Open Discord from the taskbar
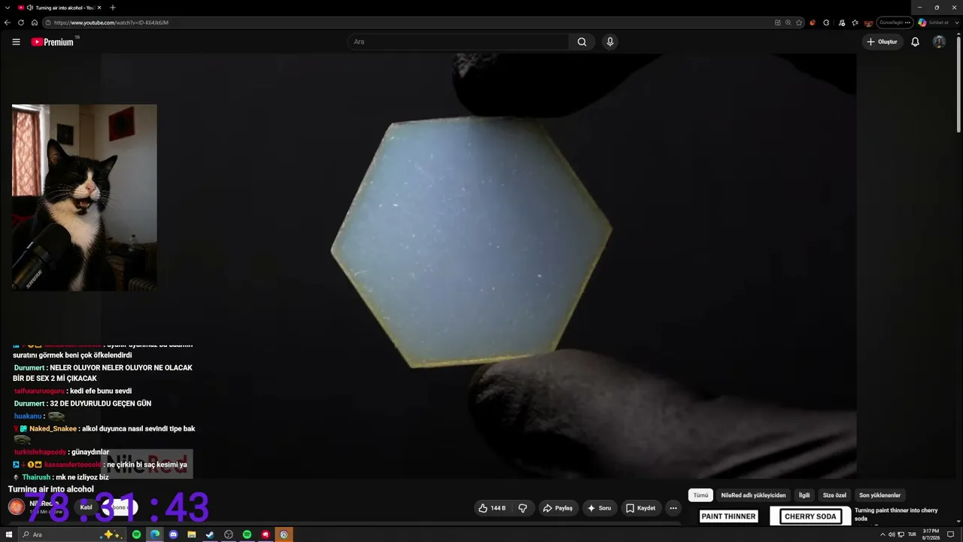 pos(173,534)
